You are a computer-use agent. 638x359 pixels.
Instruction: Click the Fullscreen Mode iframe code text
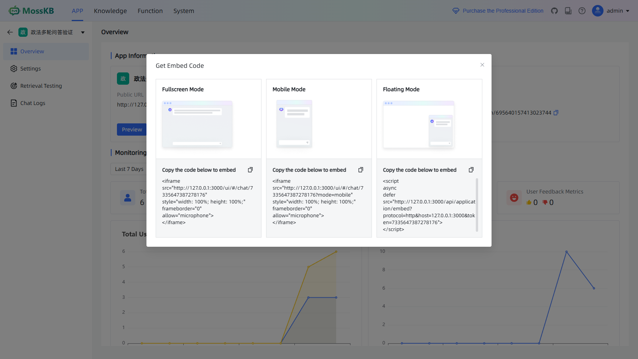tap(207, 202)
